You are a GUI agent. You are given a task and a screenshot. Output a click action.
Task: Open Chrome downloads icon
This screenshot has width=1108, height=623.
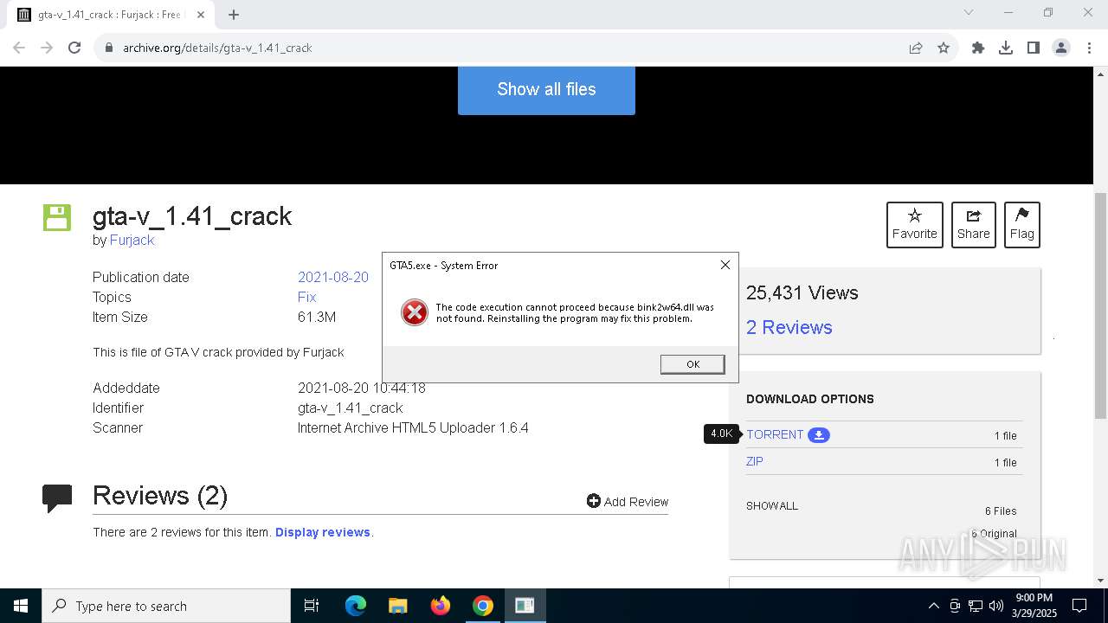click(1006, 48)
